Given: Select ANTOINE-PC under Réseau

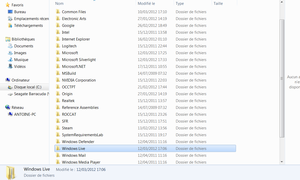Looking at the screenshot, I should click(25, 114).
